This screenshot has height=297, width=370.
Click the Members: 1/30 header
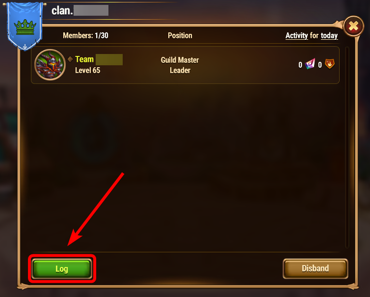(x=86, y=36)
